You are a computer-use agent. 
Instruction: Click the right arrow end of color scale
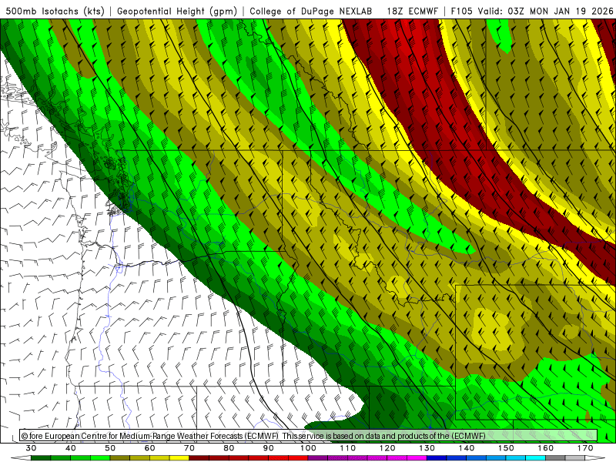coord(595,458)
